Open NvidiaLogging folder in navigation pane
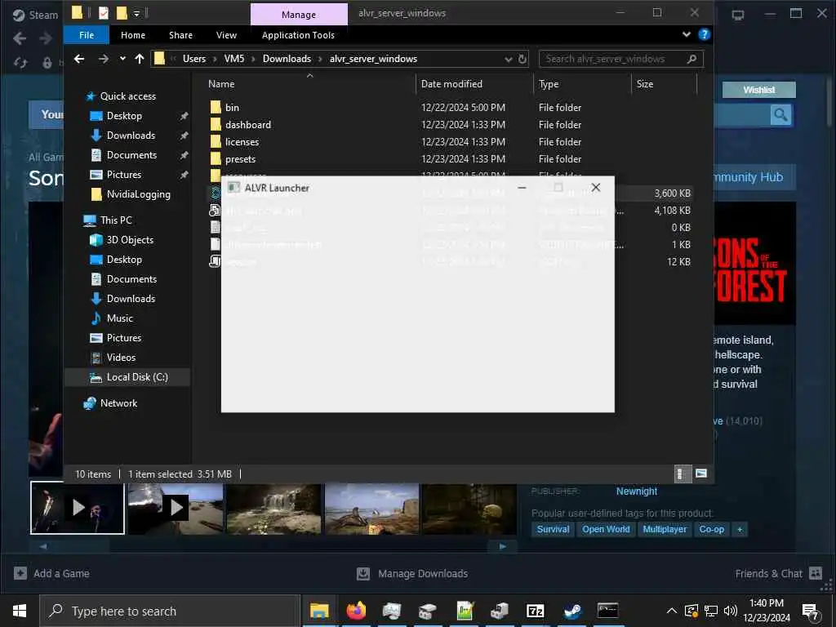This screenshot has height=627, width=836. coord(138,194)
